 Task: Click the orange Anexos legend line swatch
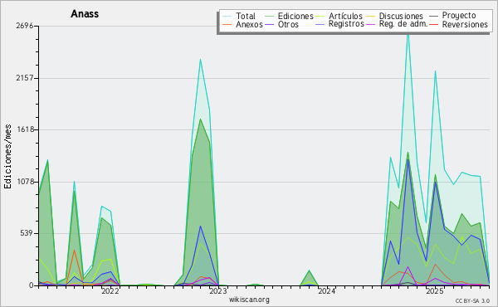coord(227,24)
